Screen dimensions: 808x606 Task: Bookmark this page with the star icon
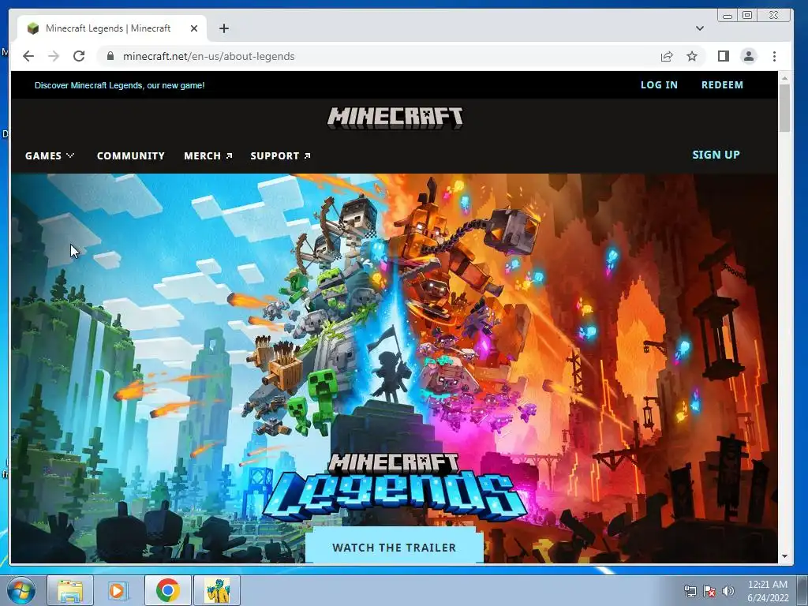(x=692, y=56)
